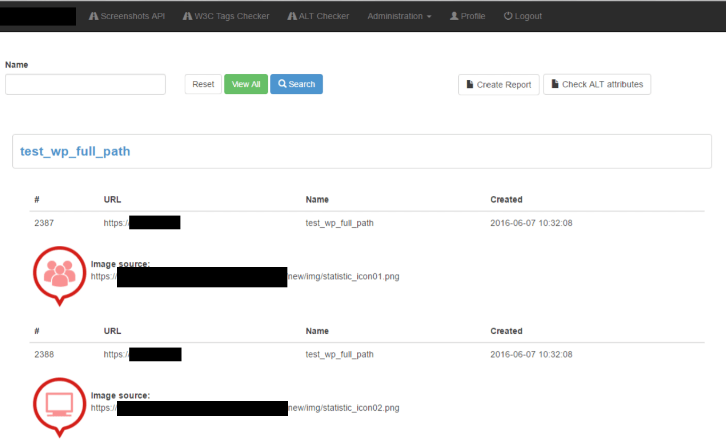Click the magnifier icon in Search button

coord(282,84)
